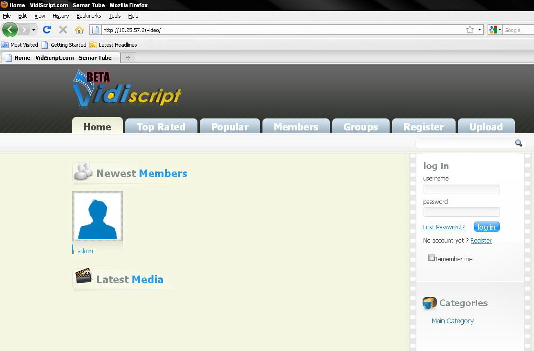Click the page icon in the address bar
The width and height of the screenshot is (534, 351).
[x=95, y=30]
